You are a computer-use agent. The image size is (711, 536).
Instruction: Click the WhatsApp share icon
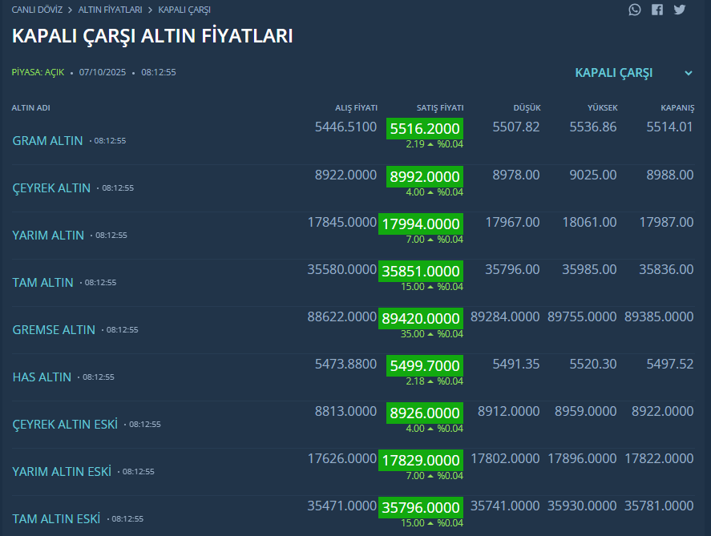pyautogui.click(x=635, y=10)
